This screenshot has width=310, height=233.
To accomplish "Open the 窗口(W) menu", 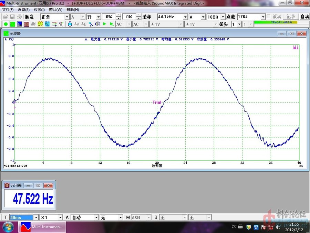I will point(55,10).
